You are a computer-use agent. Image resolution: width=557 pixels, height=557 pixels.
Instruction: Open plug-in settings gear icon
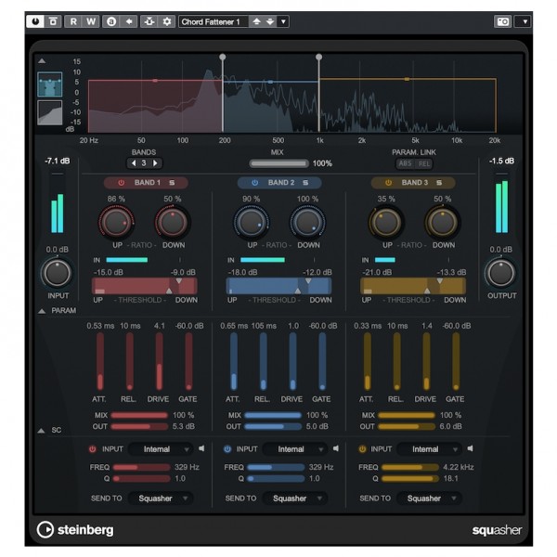(166, 21)
